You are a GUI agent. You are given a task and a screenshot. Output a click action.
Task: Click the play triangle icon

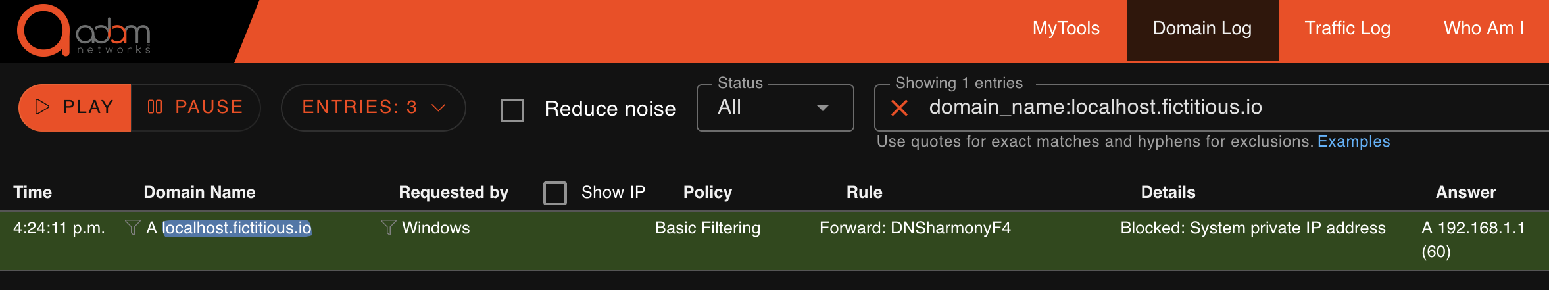pos(42,107)
